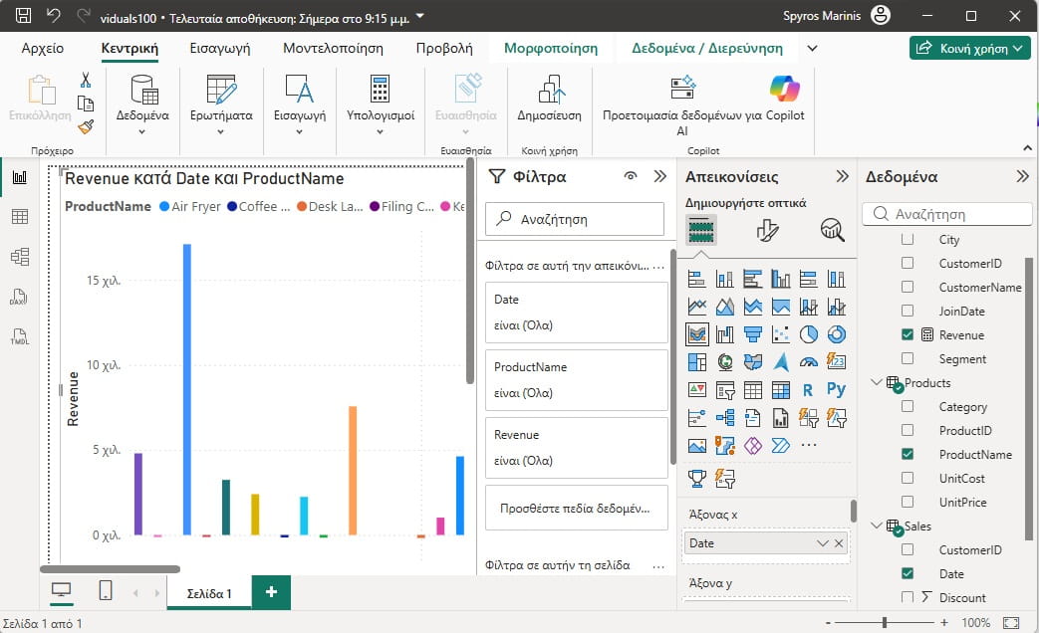The height and width of the screenshot is (633, 1039).
Task: Collapse the Απεικονίσεις pane
Action: (842, 176)
